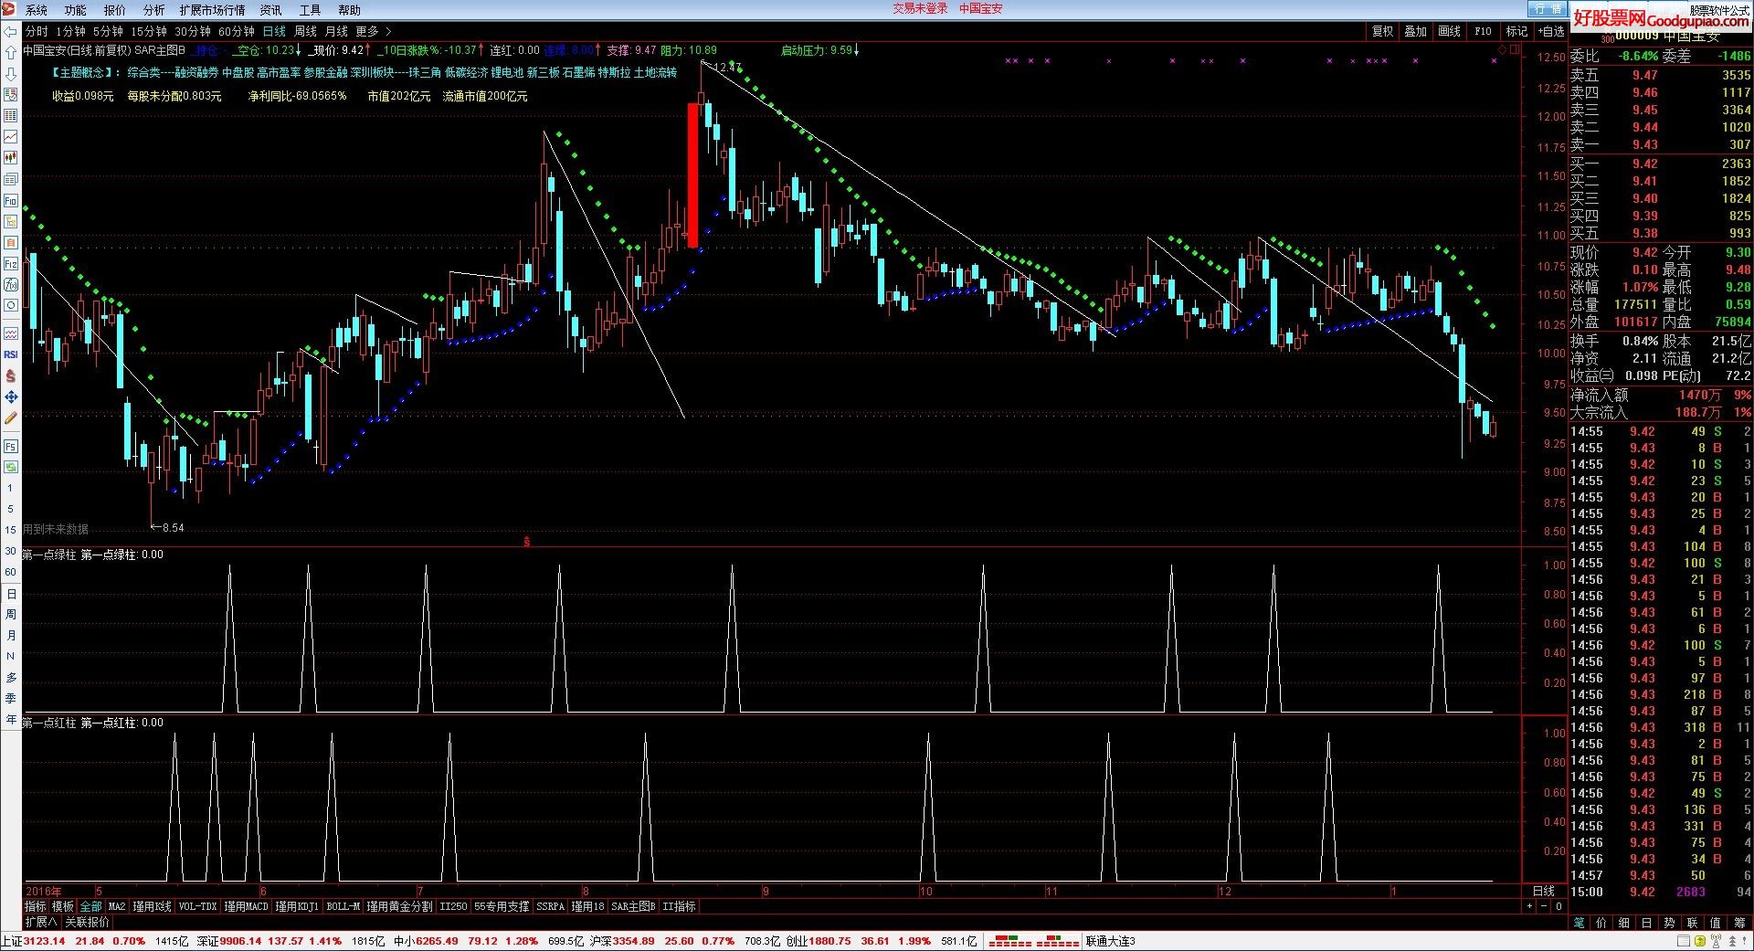Open the 报价 menu
Viewport: 1754px width, 951px height.
coord(115,10)
